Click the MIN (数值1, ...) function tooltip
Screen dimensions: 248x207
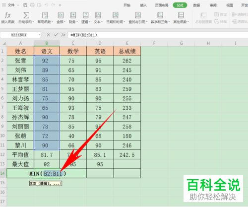pos(46,183)
